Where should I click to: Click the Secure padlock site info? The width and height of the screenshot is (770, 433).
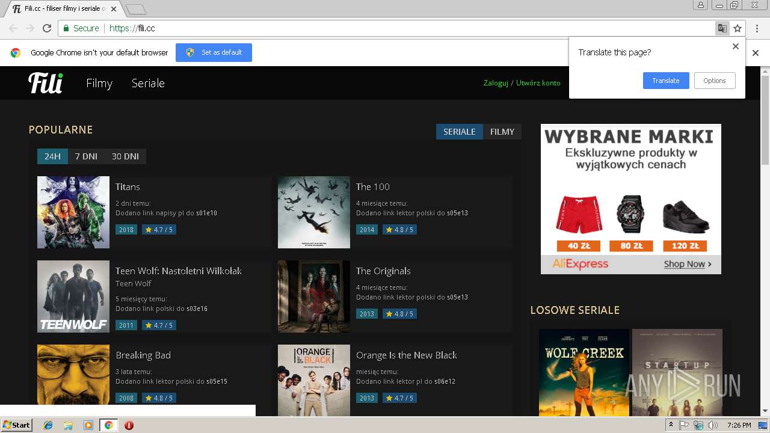pos(81,28)
